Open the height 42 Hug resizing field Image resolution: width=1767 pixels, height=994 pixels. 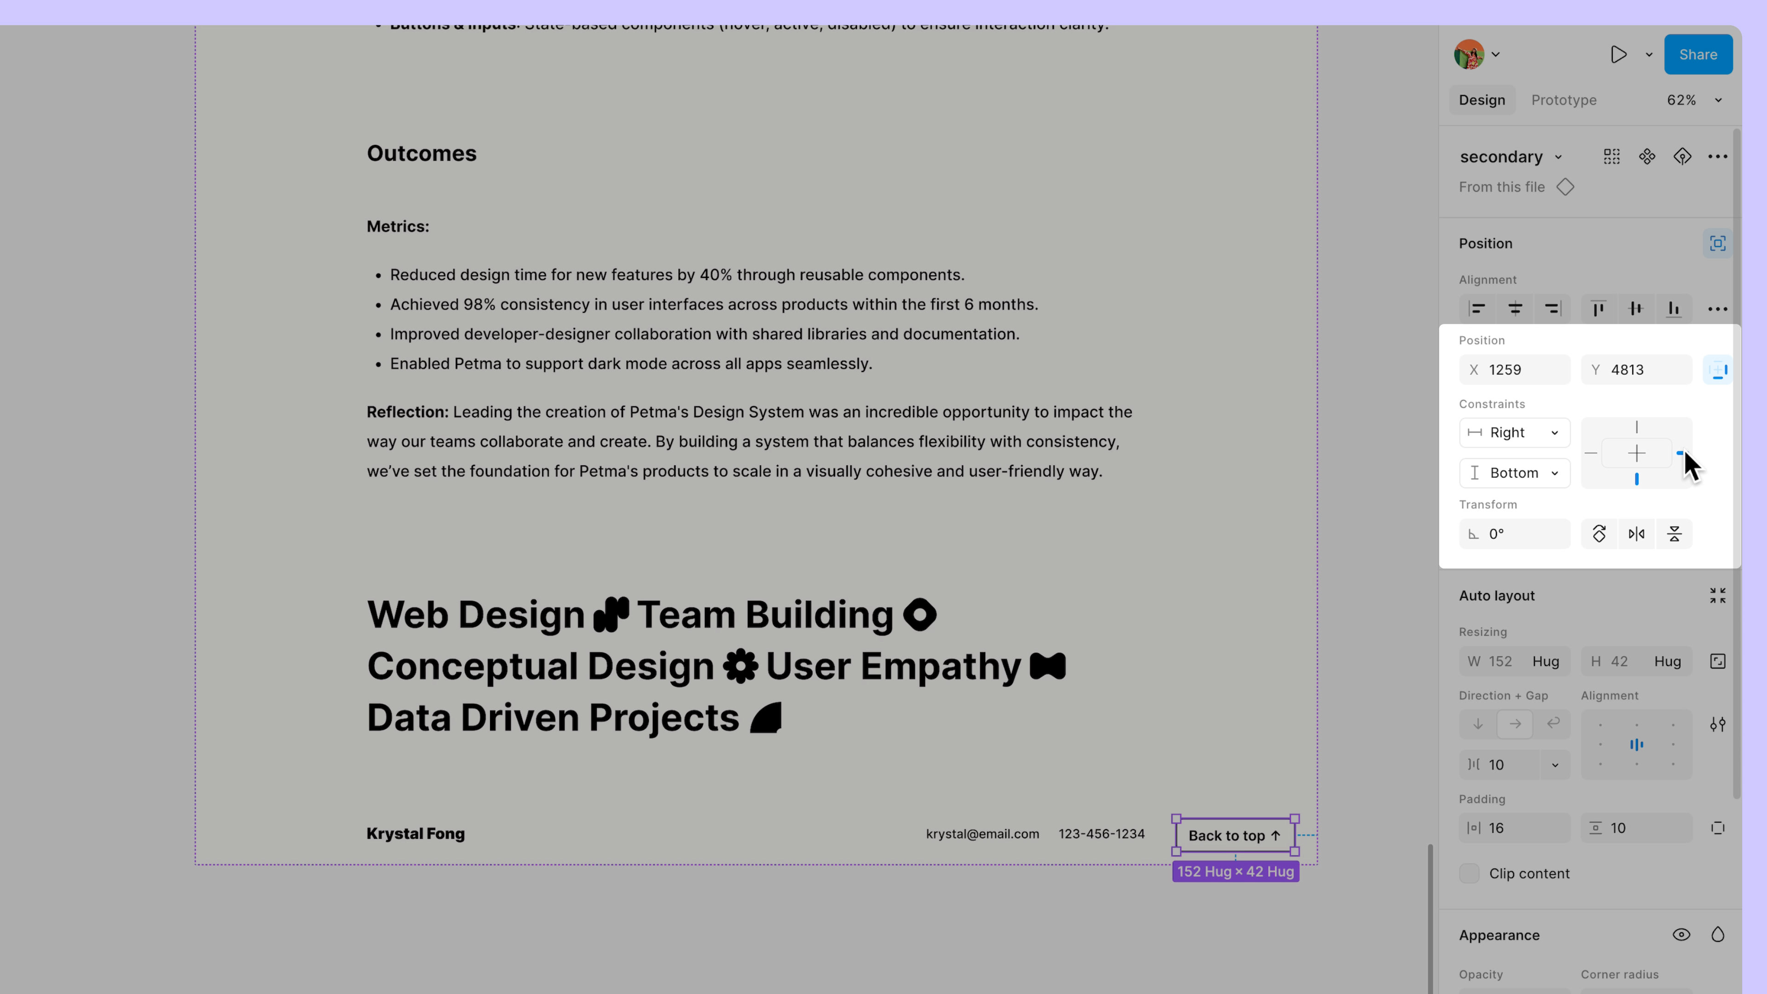1636,661
